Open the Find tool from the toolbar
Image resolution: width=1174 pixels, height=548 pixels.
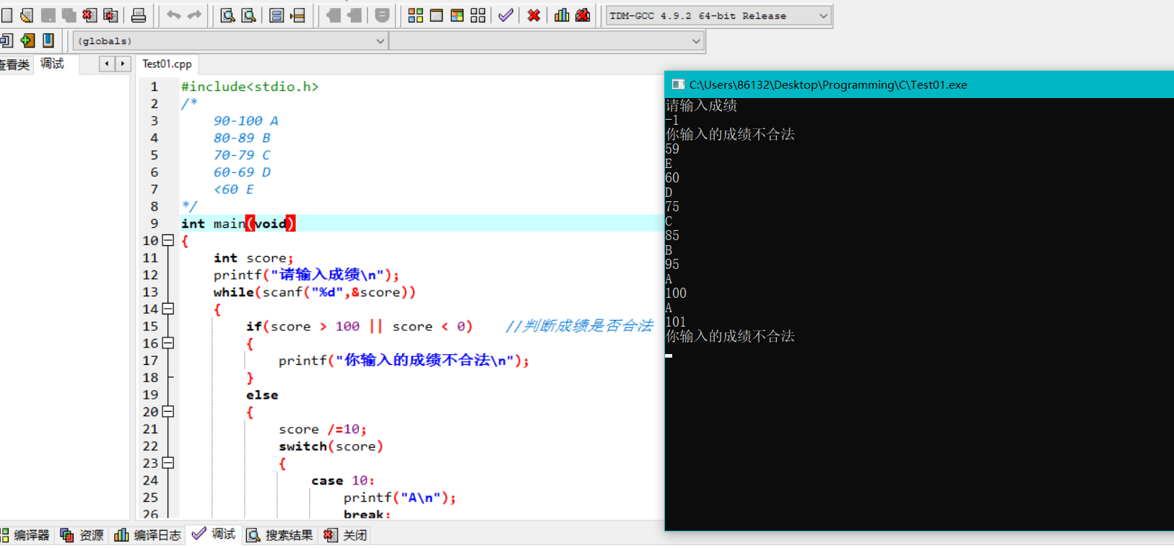[227, 15]
